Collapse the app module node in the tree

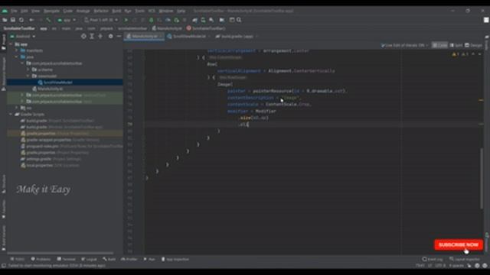coord(11,44)
